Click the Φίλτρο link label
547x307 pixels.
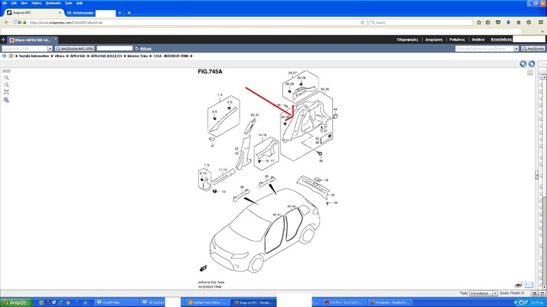pyautogui.click(x=146, y=48)
